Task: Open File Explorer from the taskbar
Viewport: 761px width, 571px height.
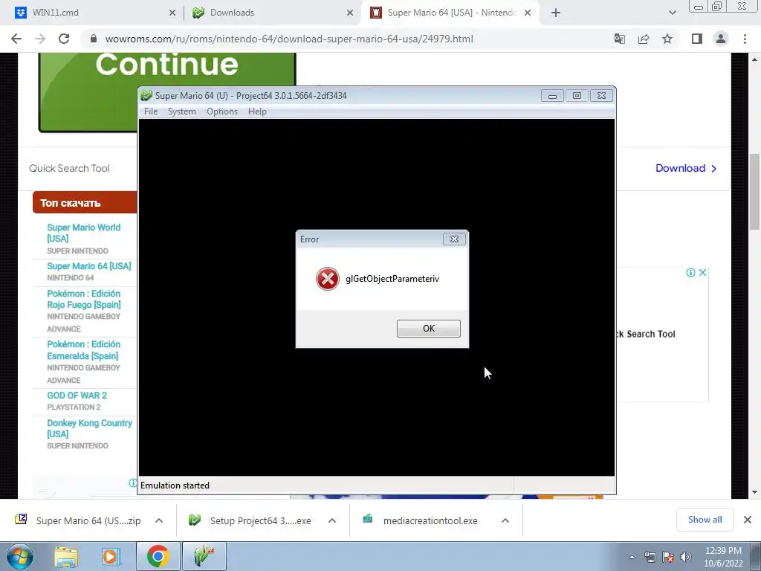Action: coord(66,556)
